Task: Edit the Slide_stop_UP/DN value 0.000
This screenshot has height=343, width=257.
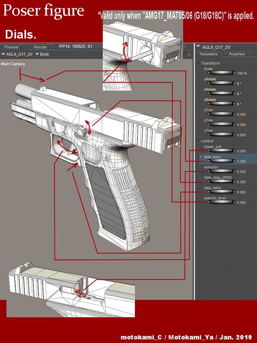Action: (x=241, y=182)
